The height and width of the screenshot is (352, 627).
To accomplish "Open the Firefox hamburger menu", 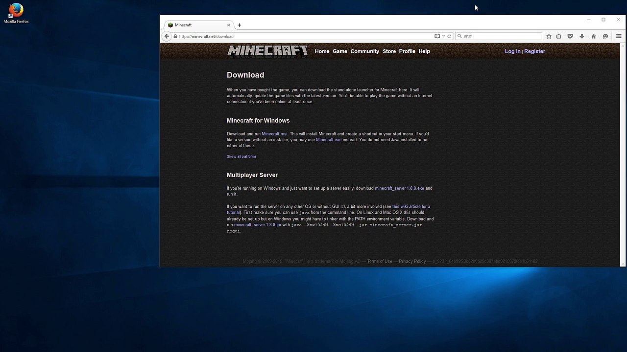I will point(619,36).
